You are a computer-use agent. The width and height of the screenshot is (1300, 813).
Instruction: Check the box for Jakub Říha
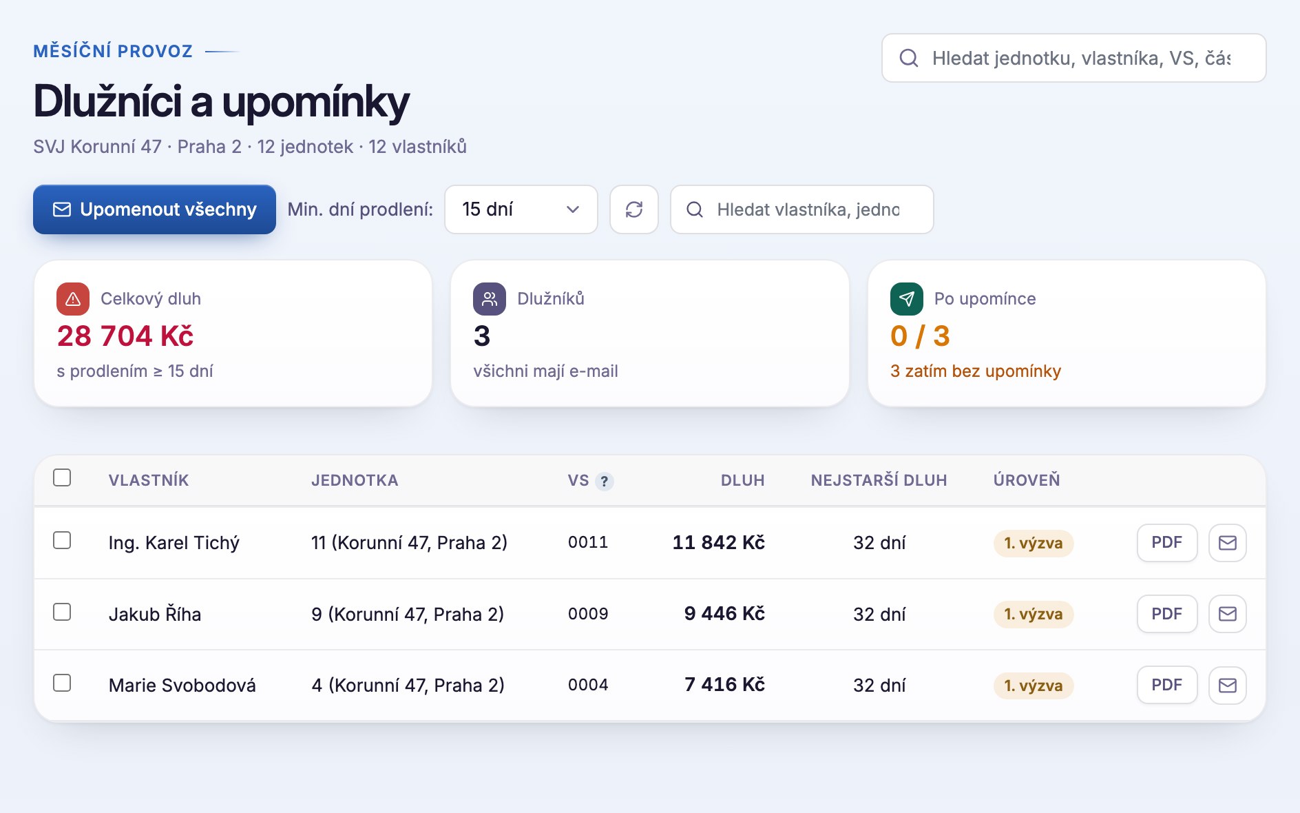[x=62, y=612]
